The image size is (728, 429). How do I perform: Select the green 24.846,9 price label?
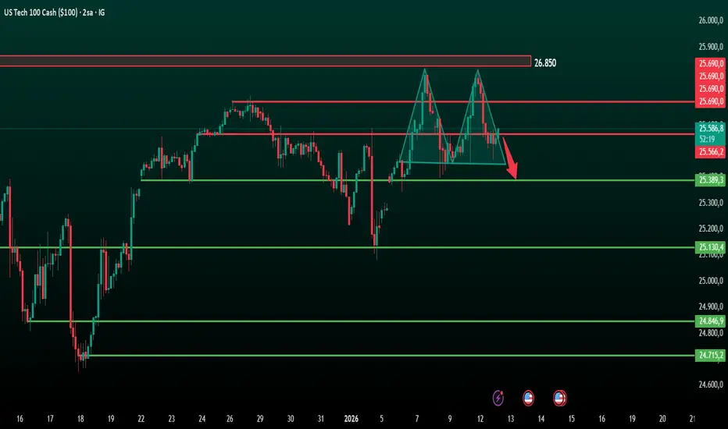click(712, 321)
